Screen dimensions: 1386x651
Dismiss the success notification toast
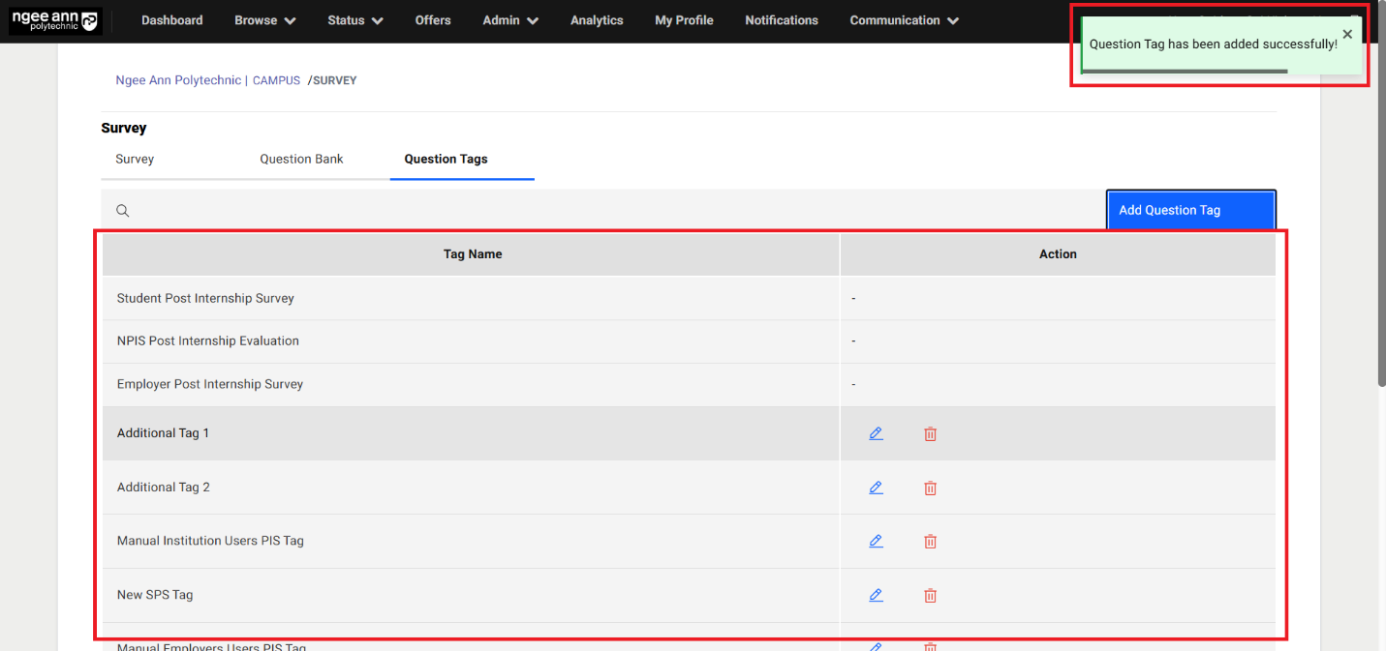(1347, 34)
